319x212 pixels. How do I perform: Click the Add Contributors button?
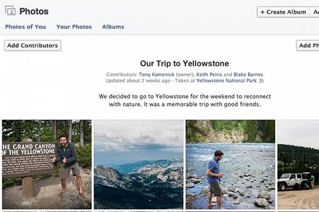(x=32, y=46)
